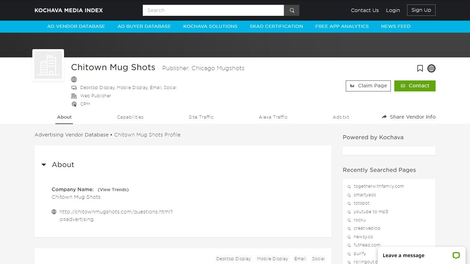
Task: Click the search icon beside smartyads
Action: (349, 195)
